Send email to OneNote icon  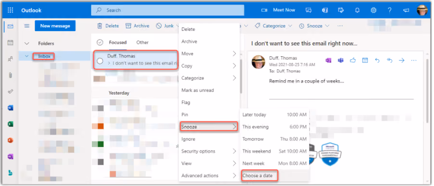coord(328,61)
